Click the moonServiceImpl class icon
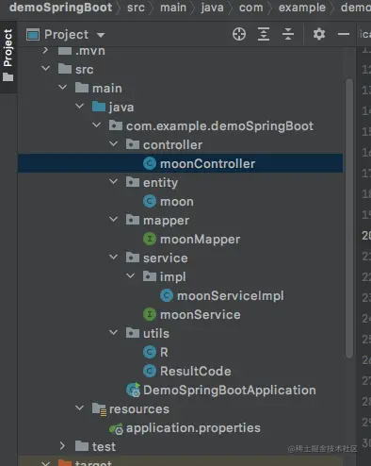371x466 pixels. tap(167, 295)
